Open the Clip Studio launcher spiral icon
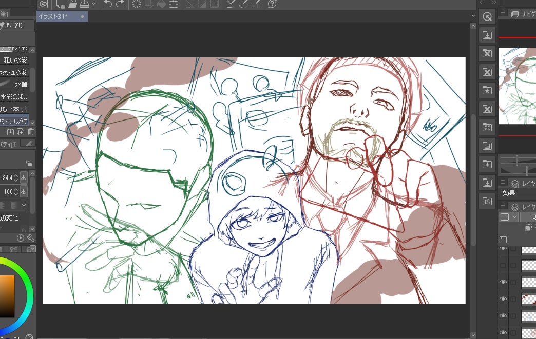The height and width of the screenshot is (339, 536). (x=44, y=5)
